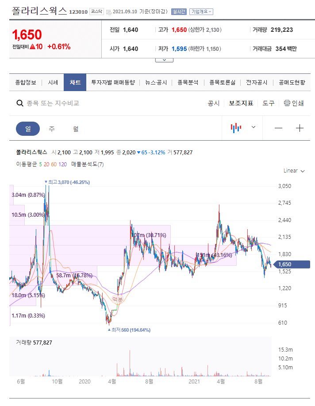Image resolution: width=315 pixels, height=406 pixels.
Task: Open 투자자별 매매동향 tab
Action: click(113, 82)
